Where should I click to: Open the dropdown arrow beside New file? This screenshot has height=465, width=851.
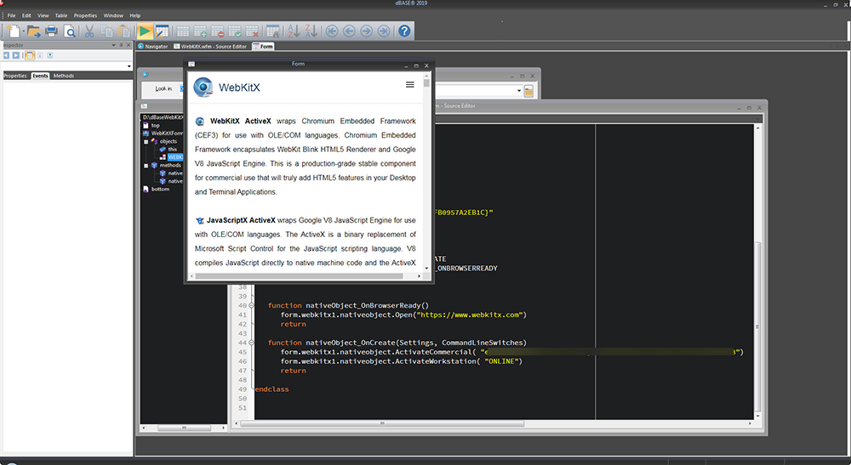(22, 31)
